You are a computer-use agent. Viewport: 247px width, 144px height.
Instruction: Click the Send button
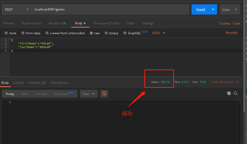coord(200,10)
